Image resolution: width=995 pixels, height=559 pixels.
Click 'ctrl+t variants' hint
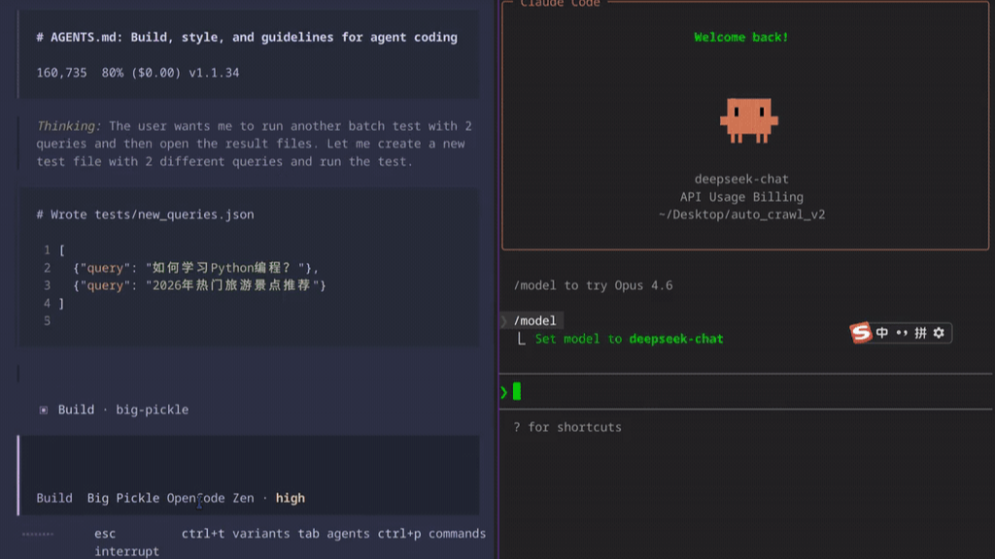pyautogui.click(x=235, y=534)
